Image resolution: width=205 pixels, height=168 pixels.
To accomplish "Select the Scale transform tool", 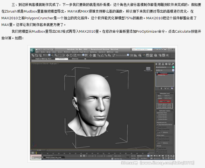I will click(75, 55).
